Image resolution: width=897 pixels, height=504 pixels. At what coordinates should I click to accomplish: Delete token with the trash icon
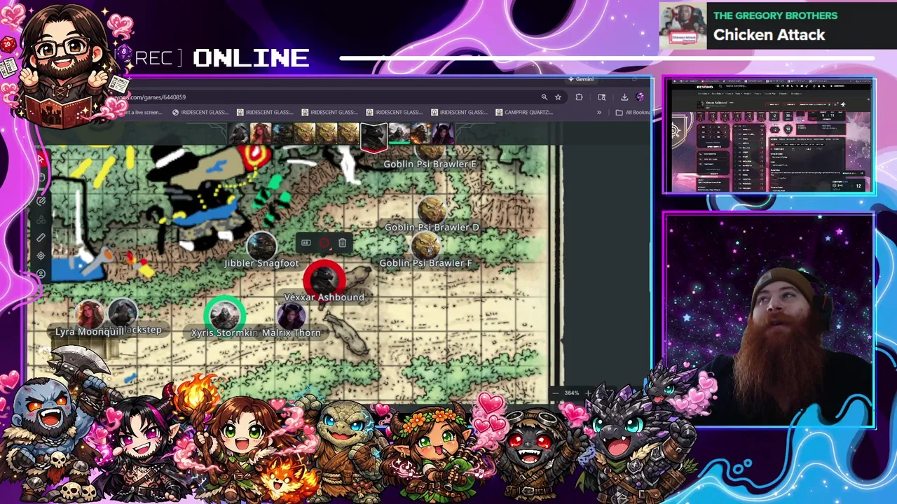342,243
